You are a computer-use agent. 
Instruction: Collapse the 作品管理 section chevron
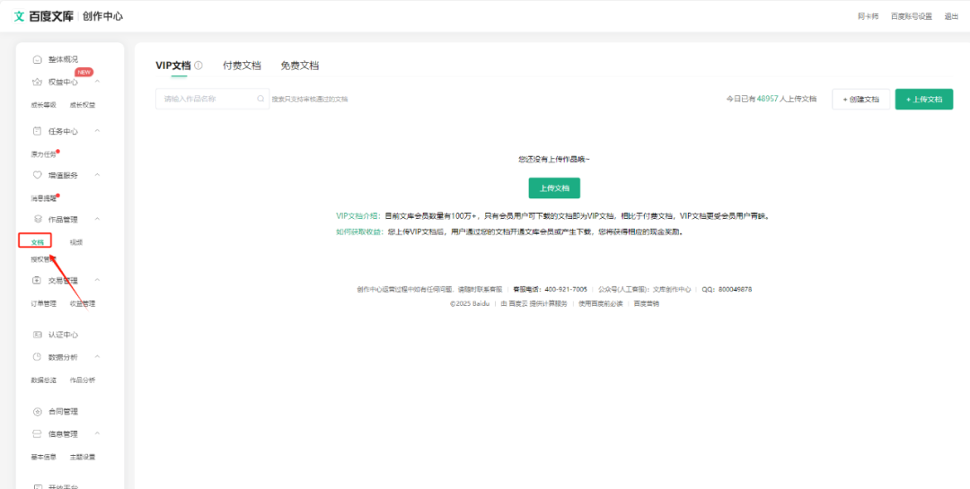point(97,219)
